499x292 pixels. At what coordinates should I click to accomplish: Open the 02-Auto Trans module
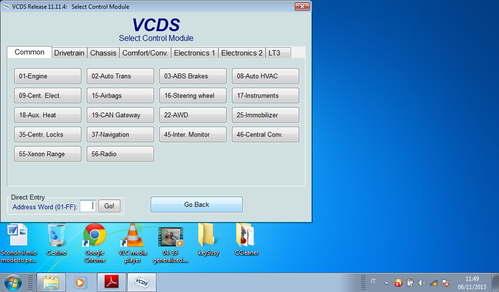click(x=120, y=76)
